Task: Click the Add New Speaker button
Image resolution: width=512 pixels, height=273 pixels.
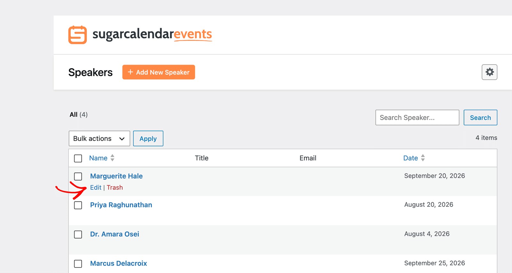Action: point(159,72)
